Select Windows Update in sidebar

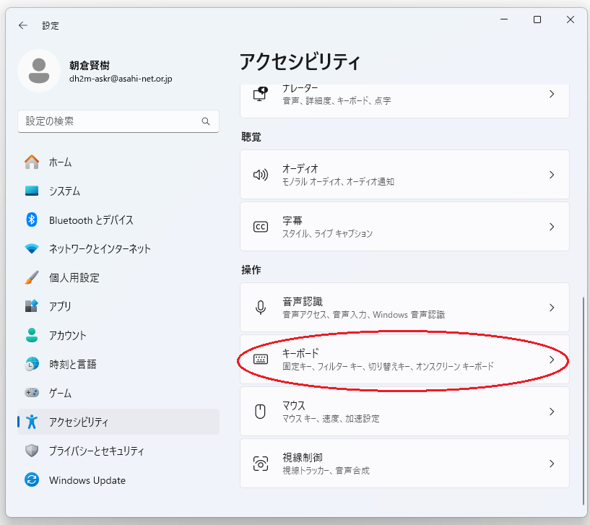pos(118,480)
